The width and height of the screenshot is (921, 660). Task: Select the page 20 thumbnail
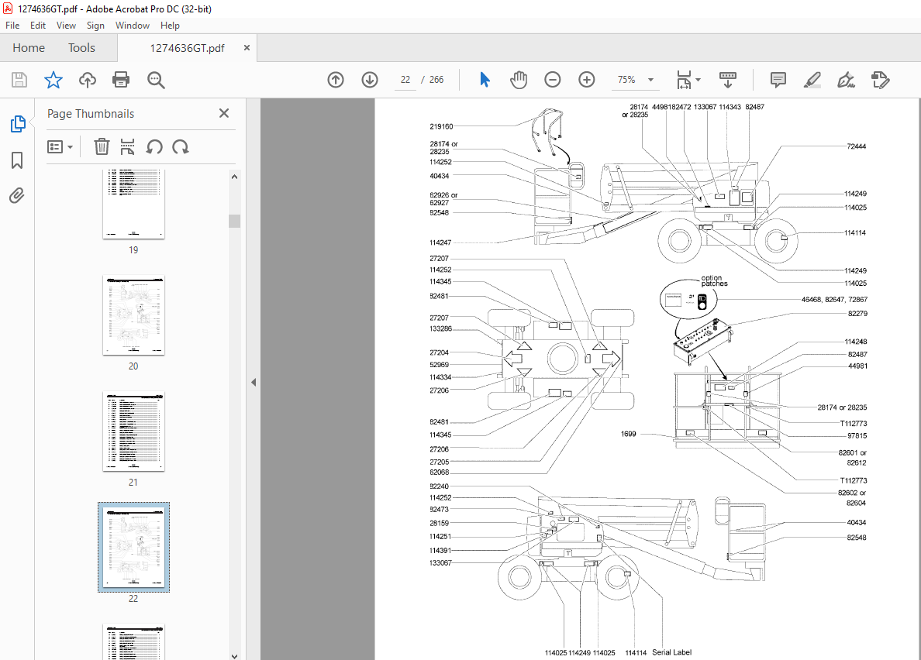(133, 315)
